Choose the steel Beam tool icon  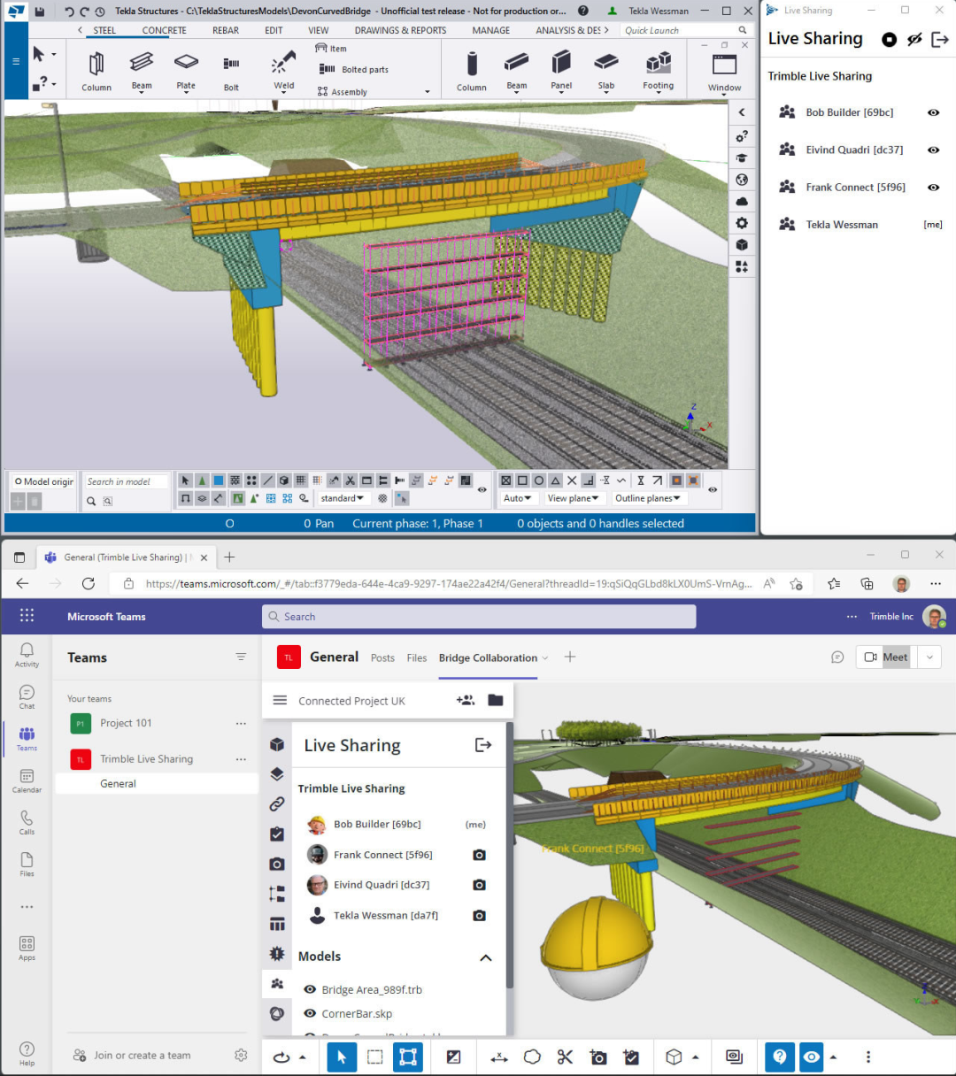142,70
